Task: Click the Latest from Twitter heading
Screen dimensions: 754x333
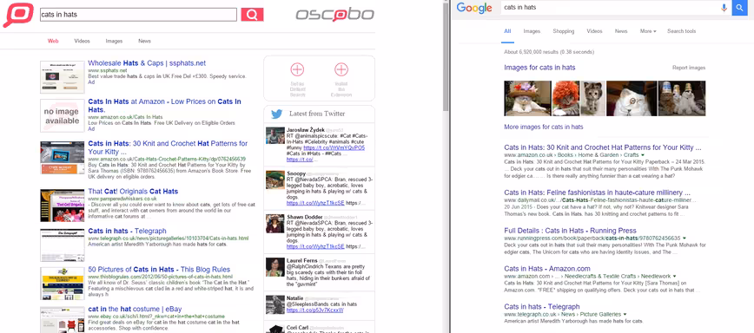Action: [x=317, y=114]
